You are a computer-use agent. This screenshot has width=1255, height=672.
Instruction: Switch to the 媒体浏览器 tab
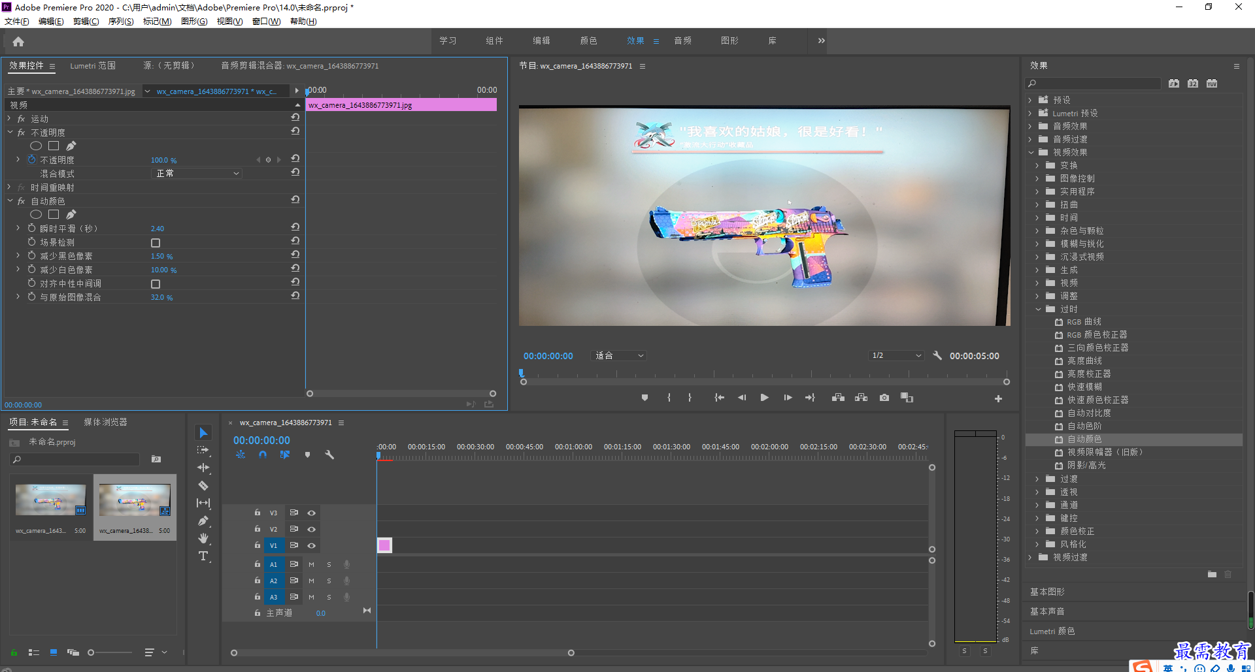(x=105, y=422)
